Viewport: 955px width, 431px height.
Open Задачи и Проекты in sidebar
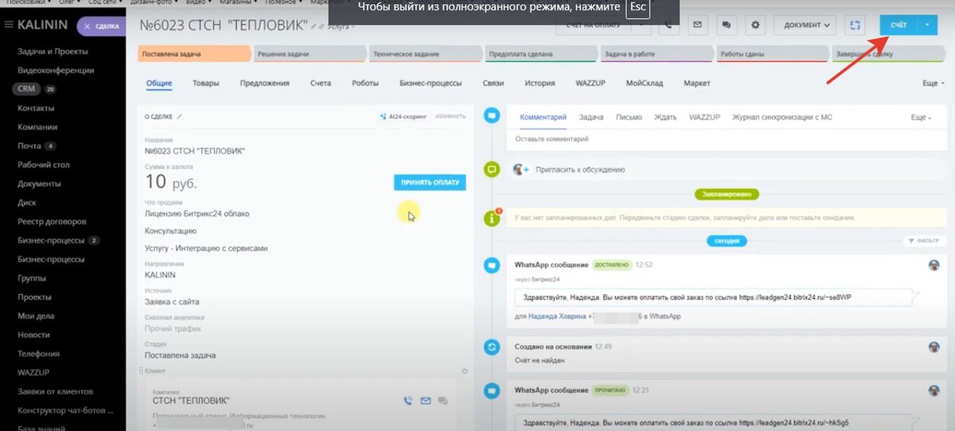point(53,52)
